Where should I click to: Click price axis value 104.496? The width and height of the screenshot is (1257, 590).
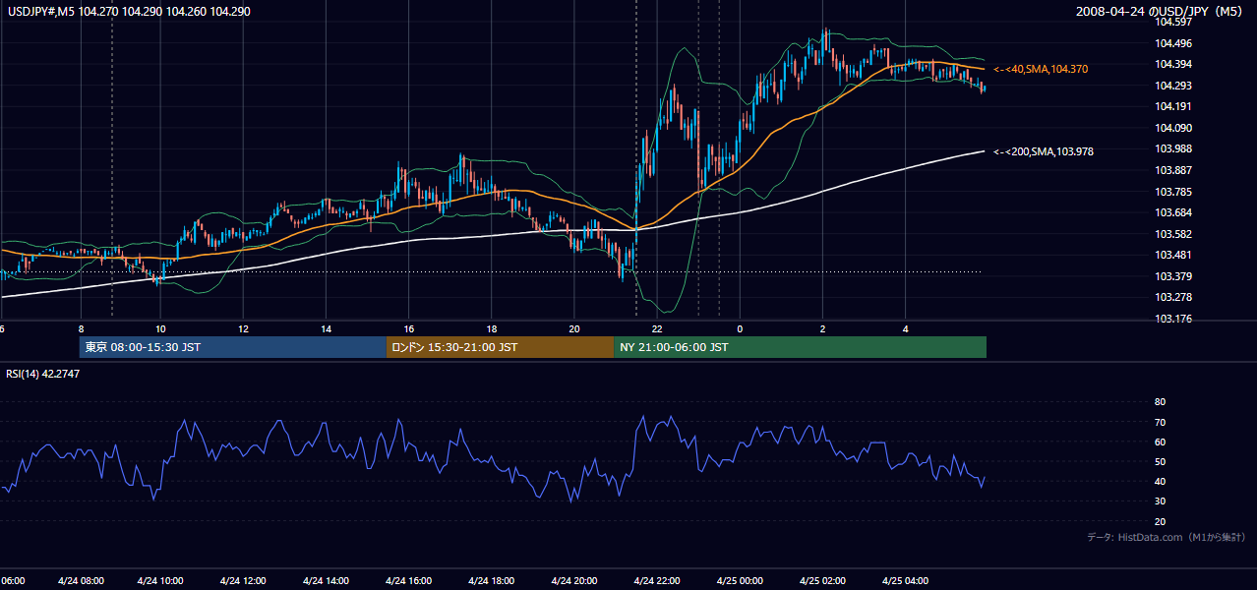(x=1174, y=43)
